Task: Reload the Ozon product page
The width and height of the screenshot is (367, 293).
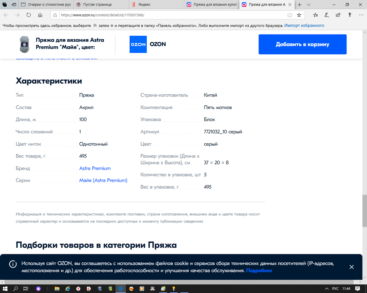Action: click(28, 15)
